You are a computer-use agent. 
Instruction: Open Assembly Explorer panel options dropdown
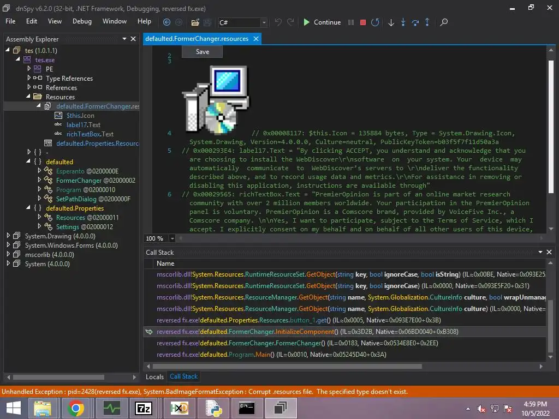(x=124, y=39)
